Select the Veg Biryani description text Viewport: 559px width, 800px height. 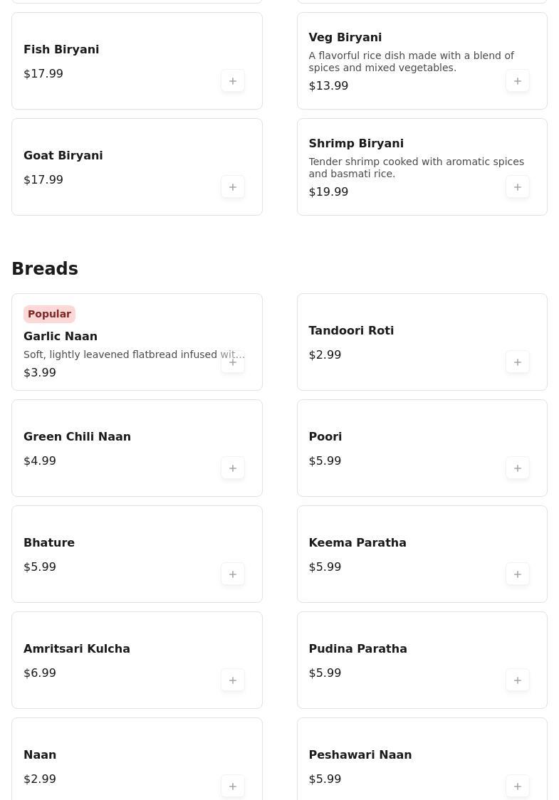click(x=411, y=62)
